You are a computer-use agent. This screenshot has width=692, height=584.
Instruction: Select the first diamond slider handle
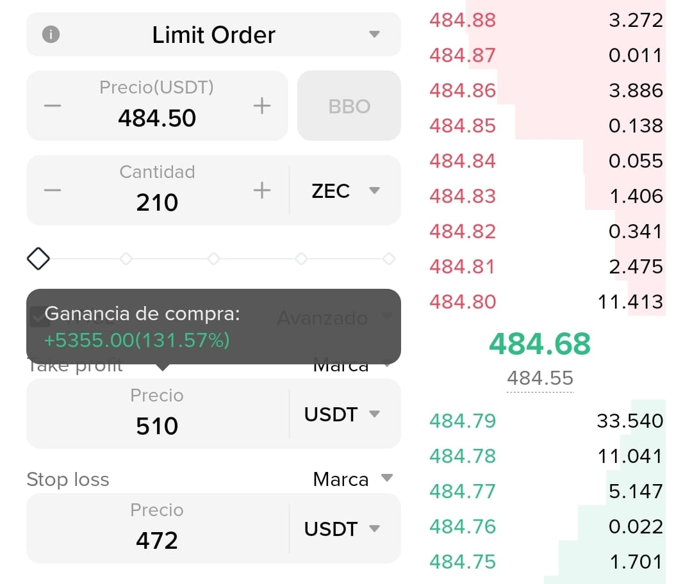38,259
